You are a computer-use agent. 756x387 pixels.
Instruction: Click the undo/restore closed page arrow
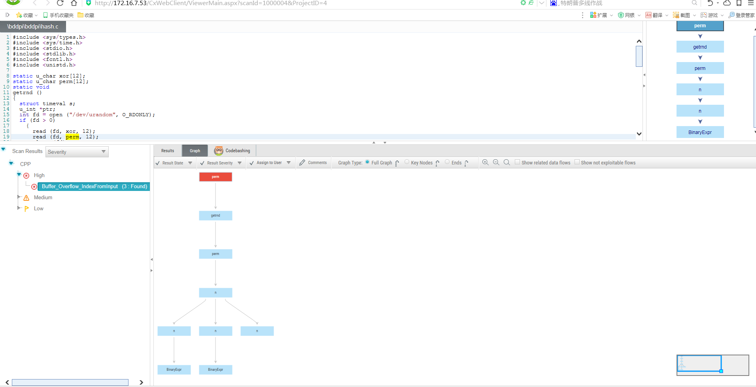click(x=710, y=3)
